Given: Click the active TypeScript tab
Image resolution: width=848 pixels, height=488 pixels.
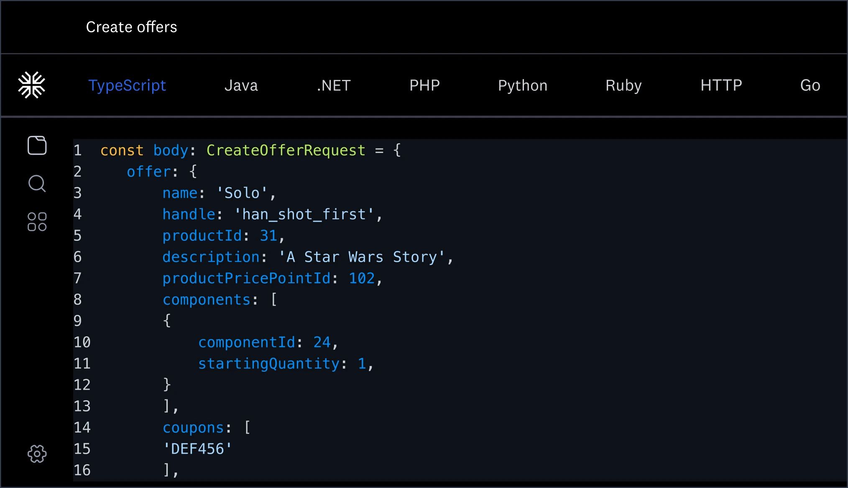Looking at the screenshot, I should click(127, 85).
